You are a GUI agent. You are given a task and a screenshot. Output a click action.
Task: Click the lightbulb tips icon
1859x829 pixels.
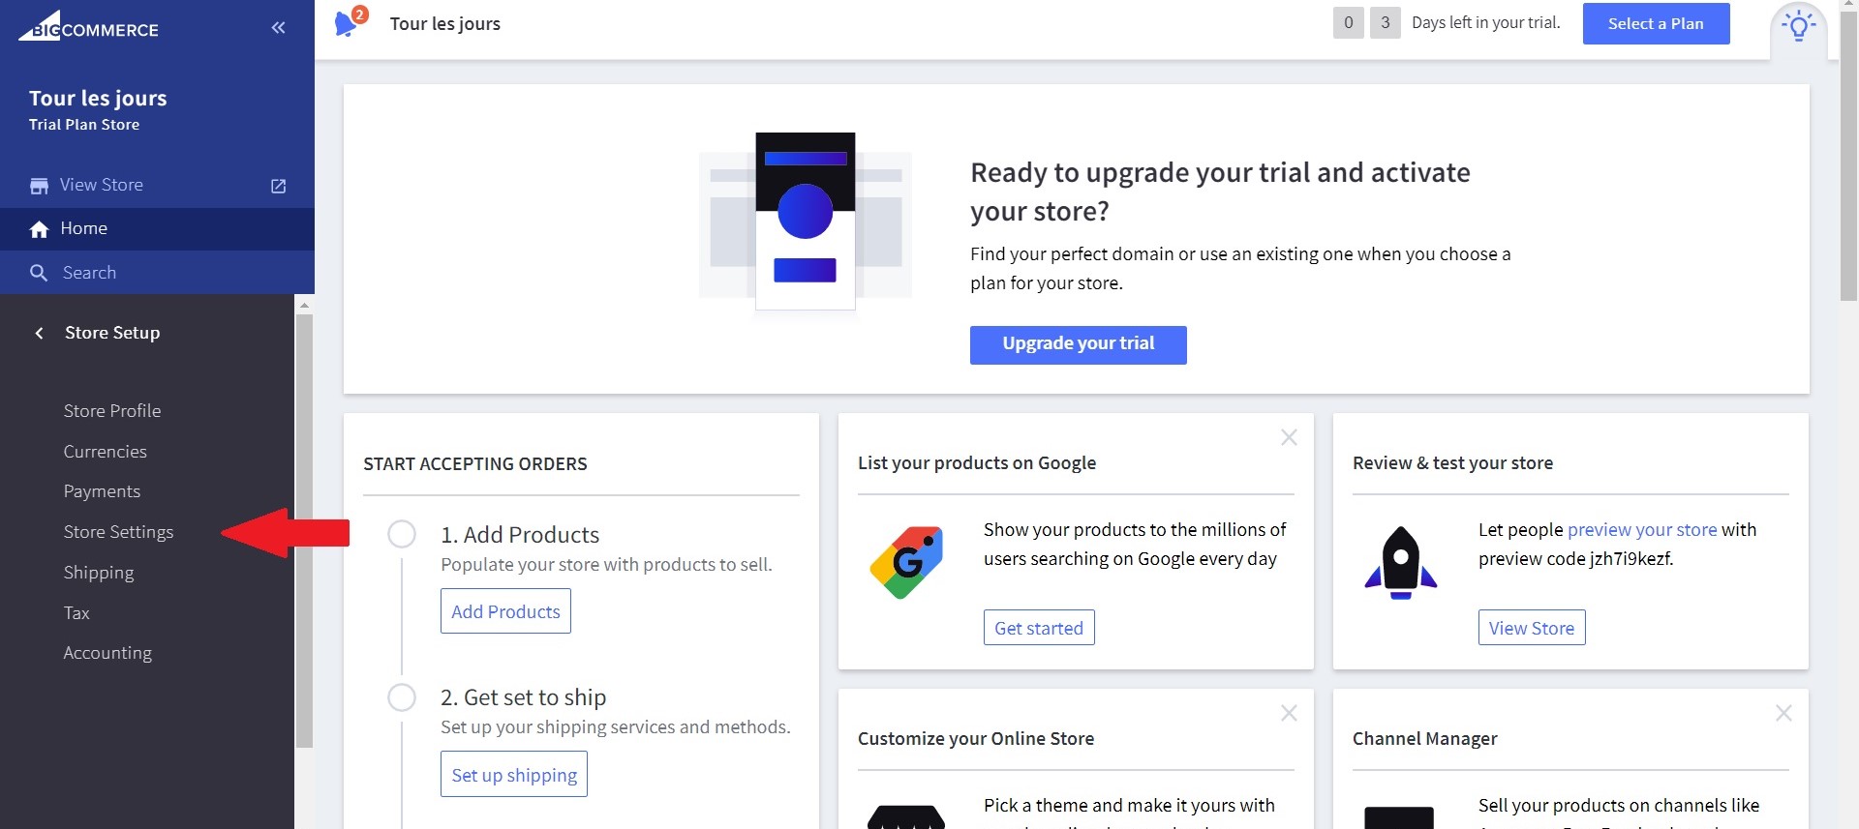[1798, 26]
